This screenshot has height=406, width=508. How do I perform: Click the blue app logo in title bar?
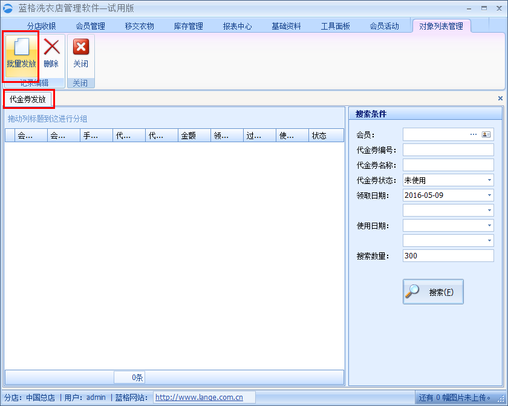(x=8, y=8)
